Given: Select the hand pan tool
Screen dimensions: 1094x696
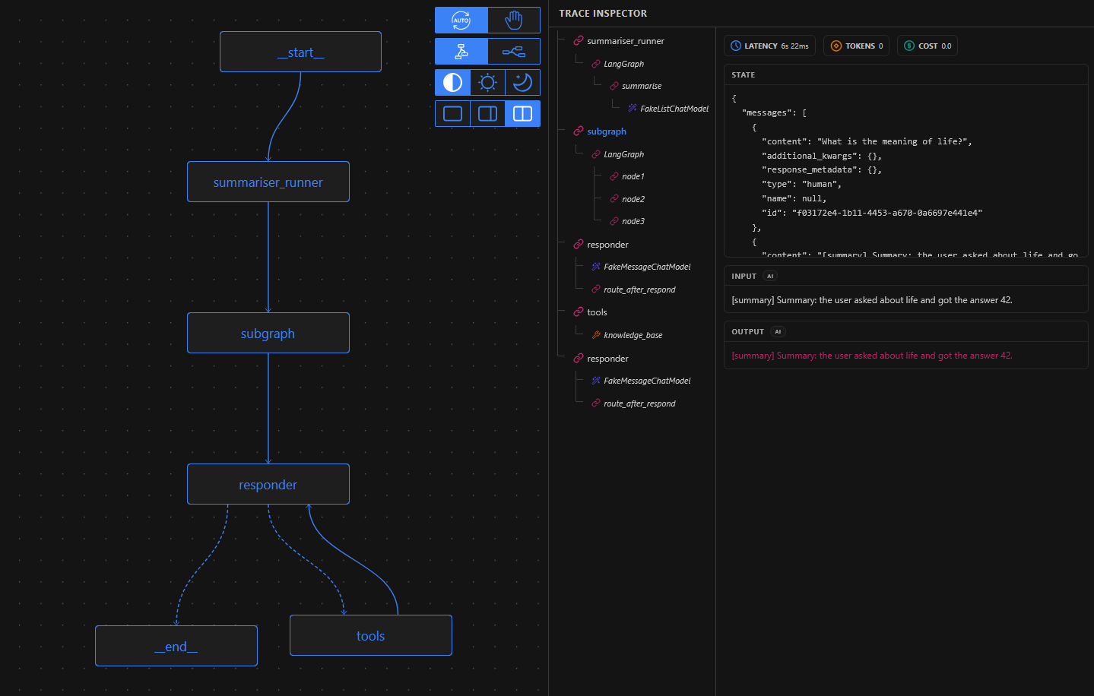Looking at the screenshot, I should coord(513,20).
